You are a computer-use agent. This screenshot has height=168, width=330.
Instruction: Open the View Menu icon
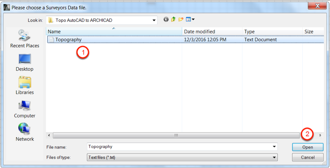[190, 20]
